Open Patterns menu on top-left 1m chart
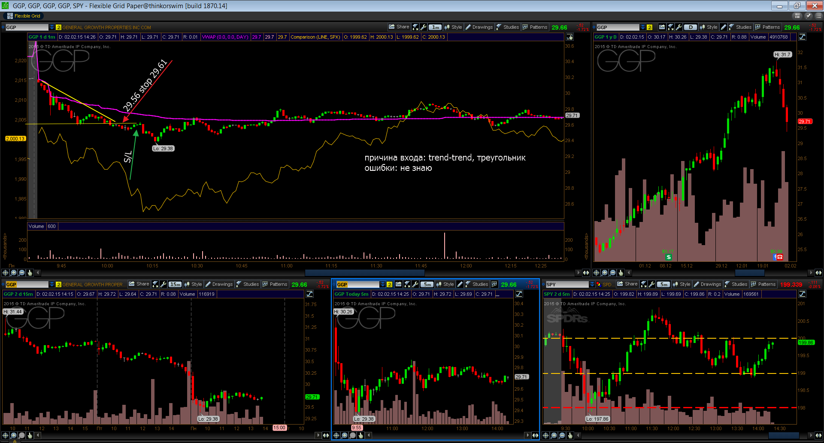Screen dimensions: 824x443 (535, 27)
